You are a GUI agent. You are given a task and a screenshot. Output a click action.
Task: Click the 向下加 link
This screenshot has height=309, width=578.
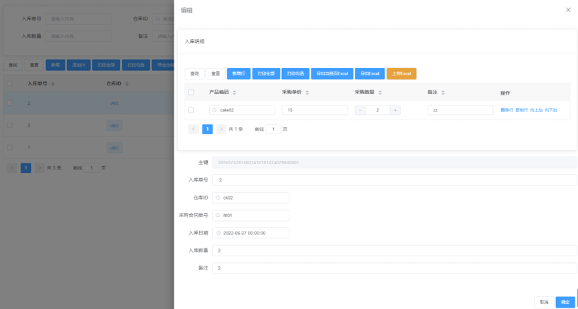click(x=551, y=110)
